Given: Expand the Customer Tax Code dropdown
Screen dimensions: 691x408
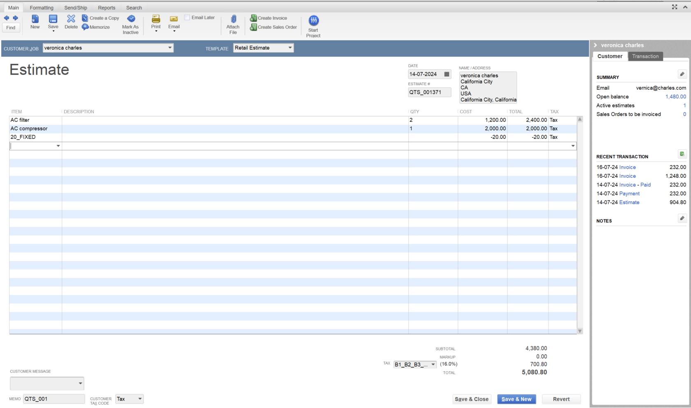Looking at the screenshot, I should [140, 399].
